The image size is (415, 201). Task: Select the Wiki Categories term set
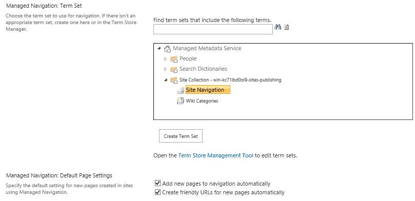[x=202, y=101]
